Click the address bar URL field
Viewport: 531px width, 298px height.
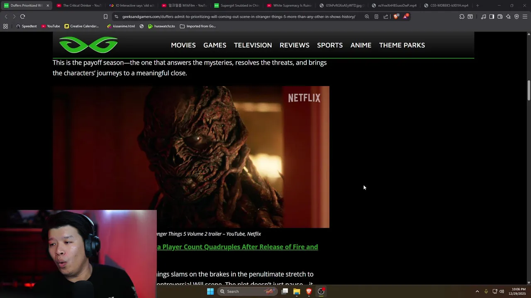pos(239,17)
